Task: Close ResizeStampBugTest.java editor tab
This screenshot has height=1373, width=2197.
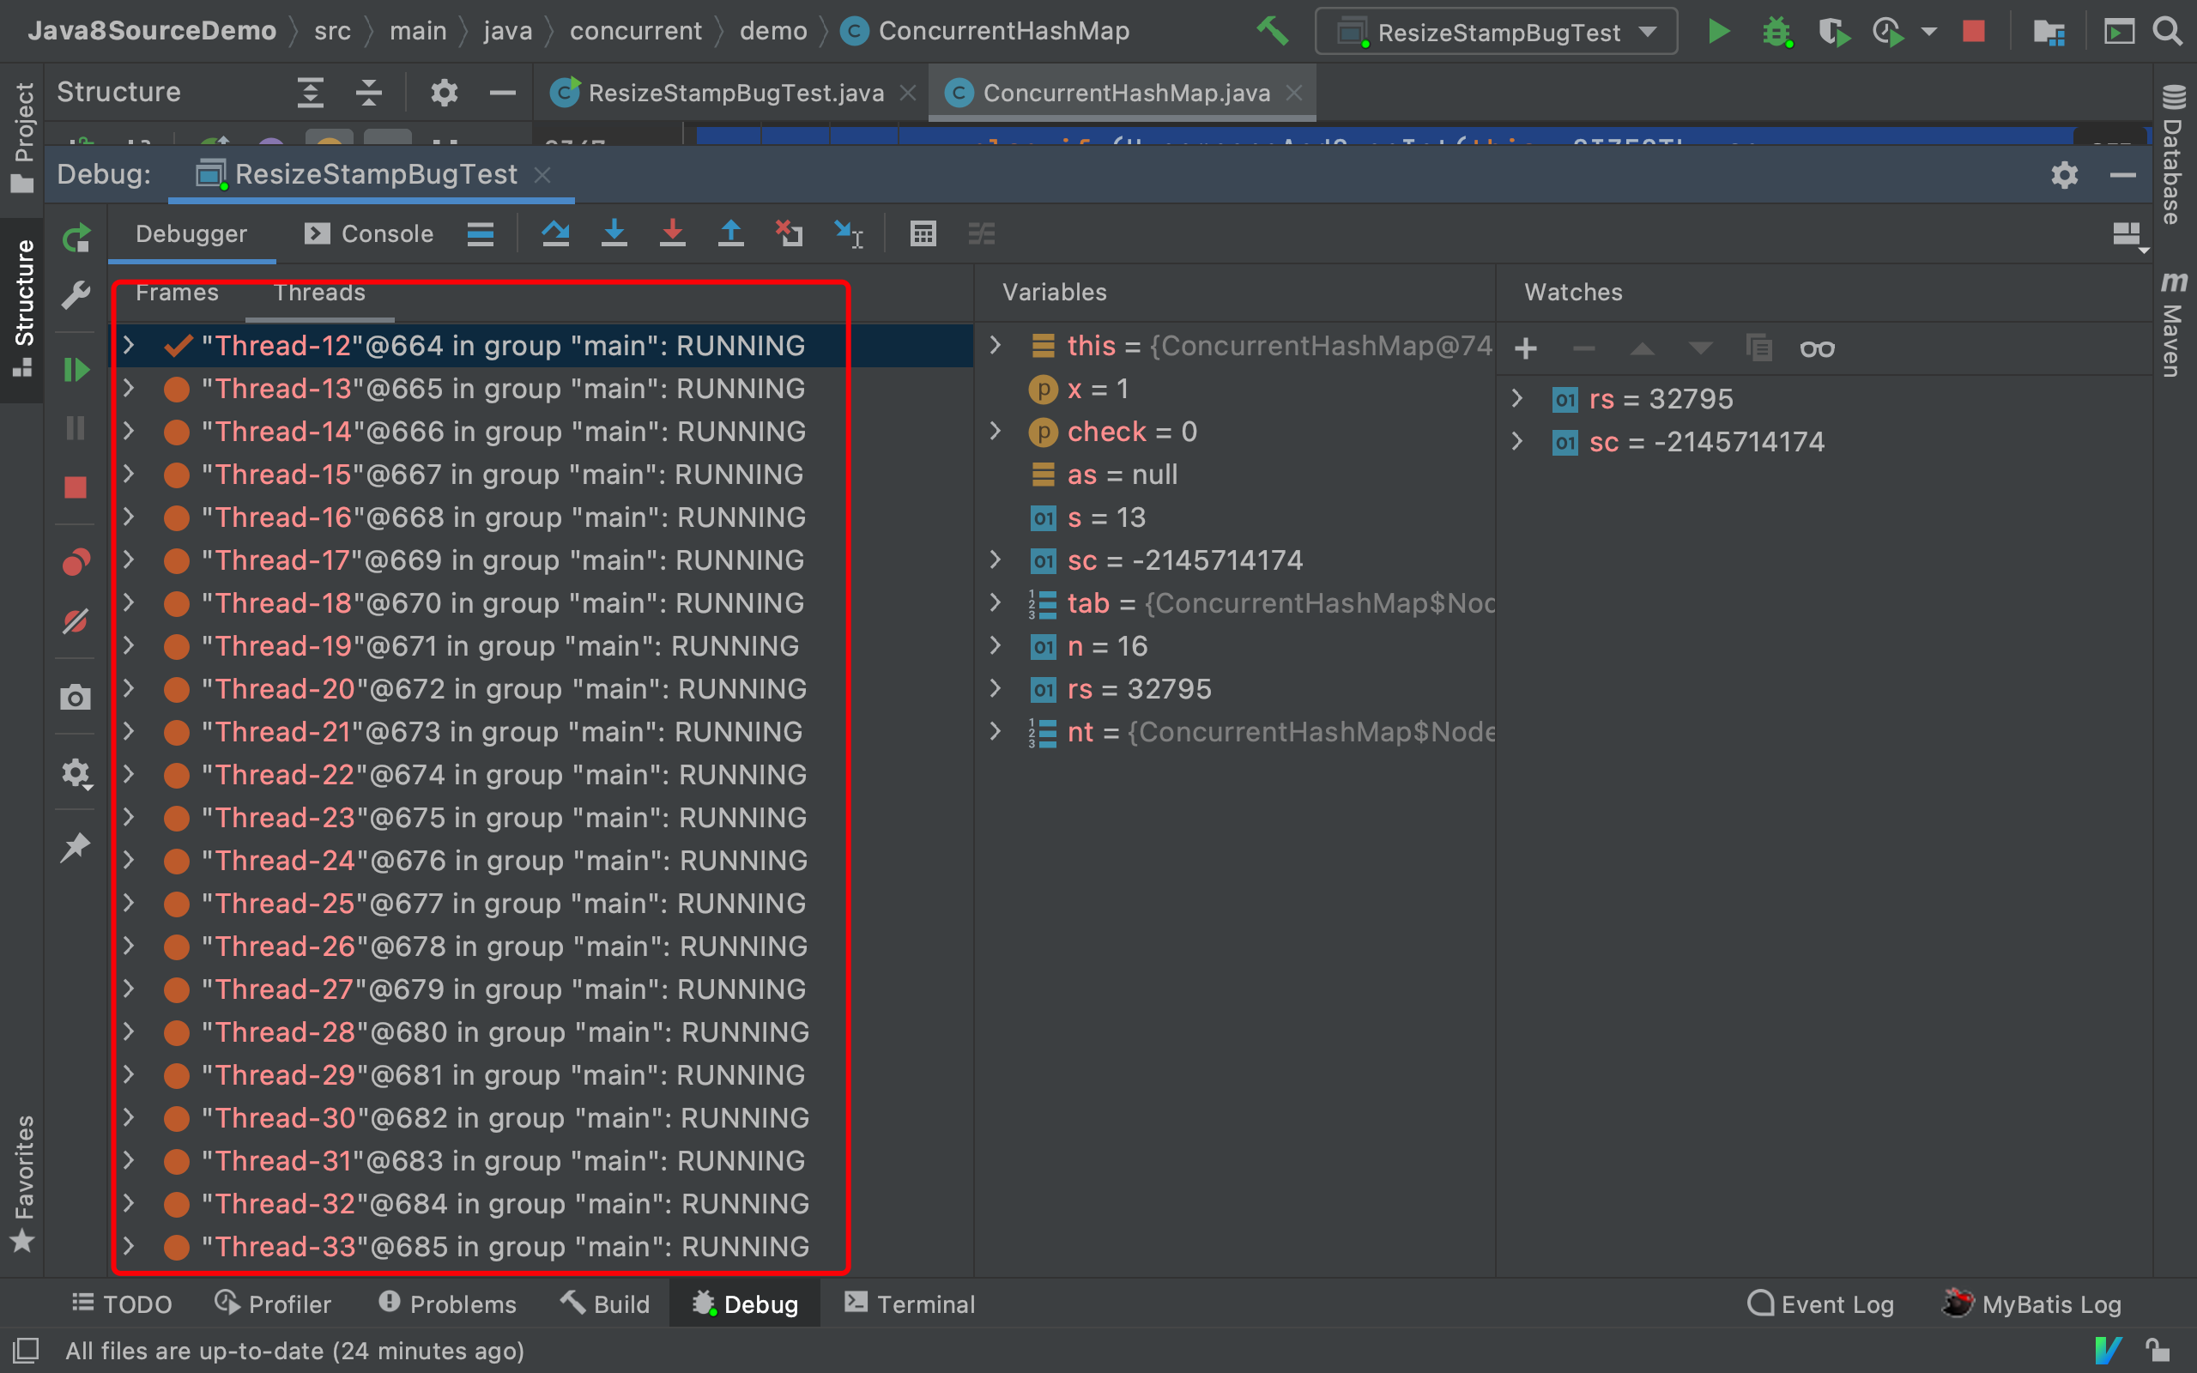Action: pyautogui.click(x=908, y=93)
